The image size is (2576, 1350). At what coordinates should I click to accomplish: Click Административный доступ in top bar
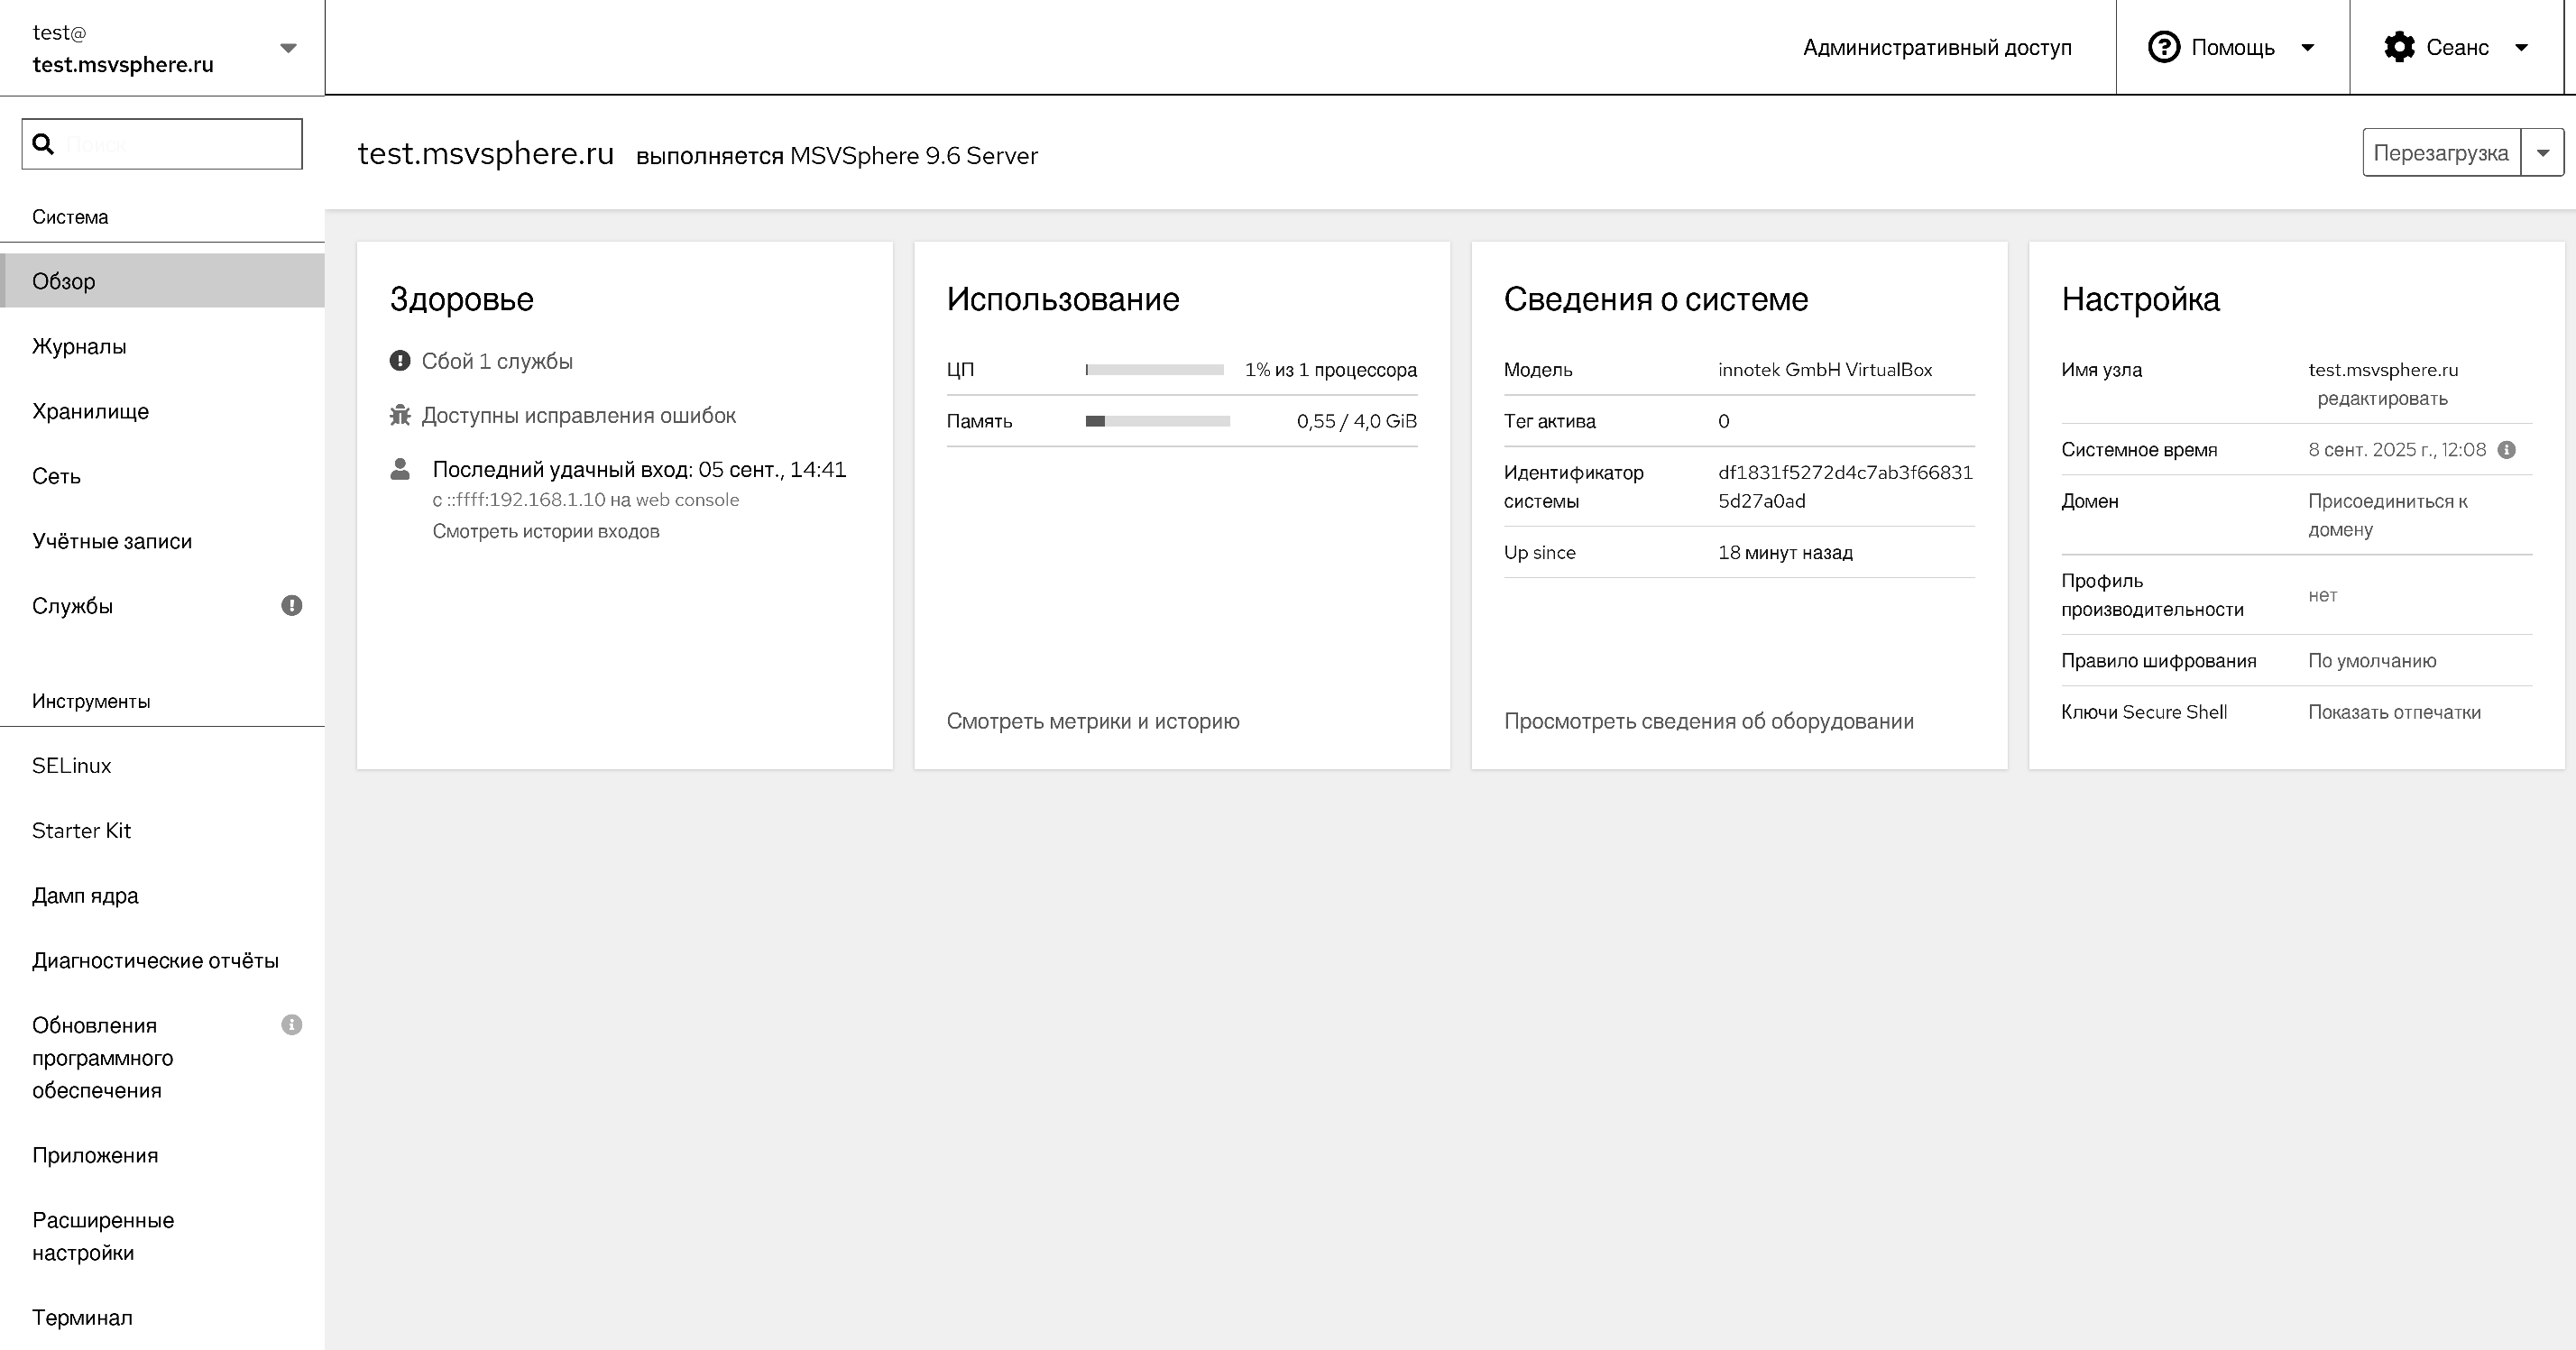pos(1937,47)
